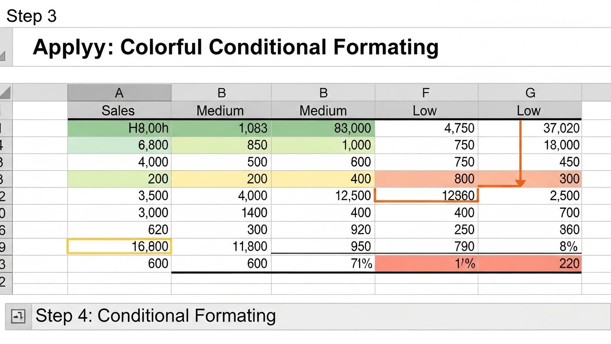Click dark green cell H8,00h
This screenshot has width=611, height=344.
tap(119, 128)
